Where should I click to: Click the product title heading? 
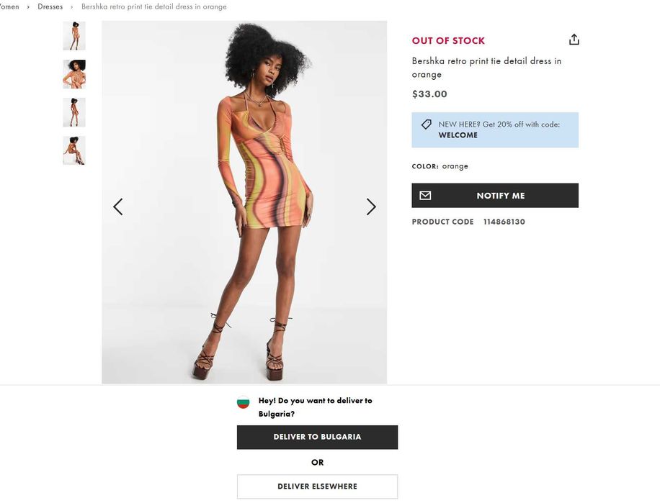click(x=486, y=68)
